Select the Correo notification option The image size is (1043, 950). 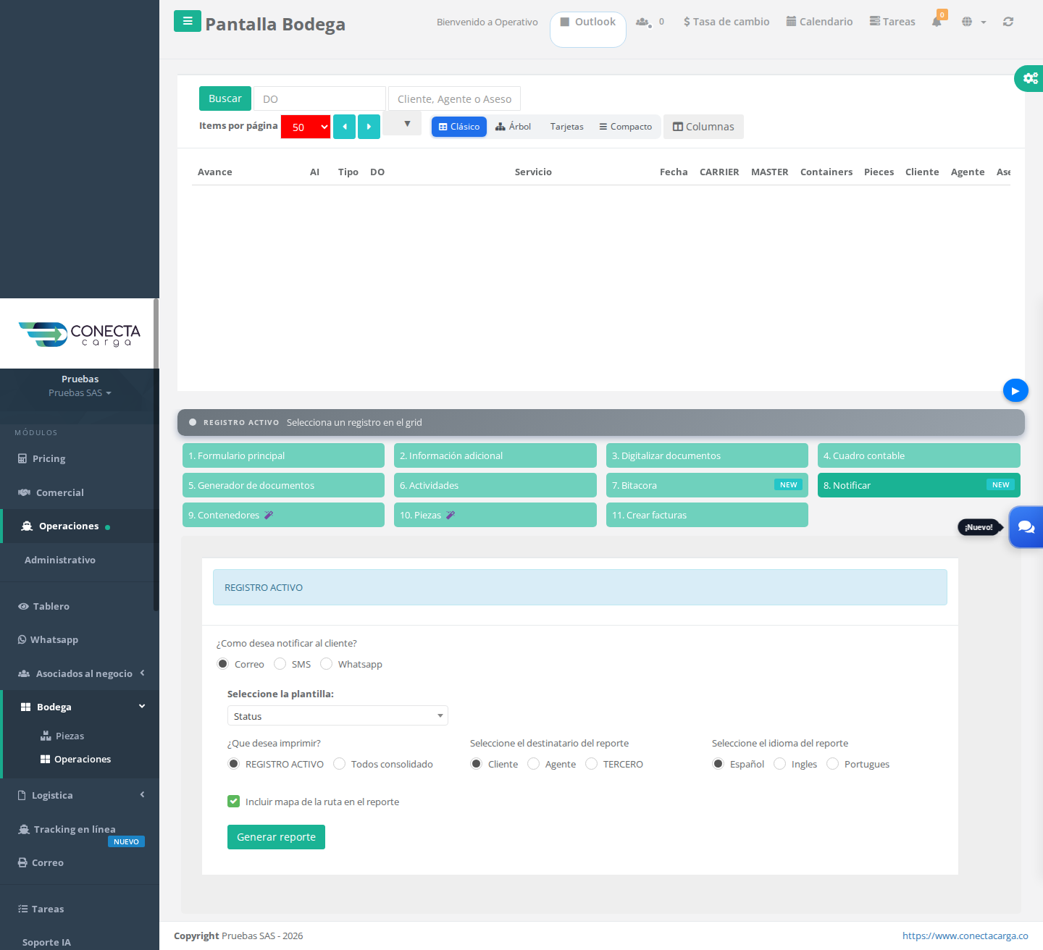(x=223, y=664)
